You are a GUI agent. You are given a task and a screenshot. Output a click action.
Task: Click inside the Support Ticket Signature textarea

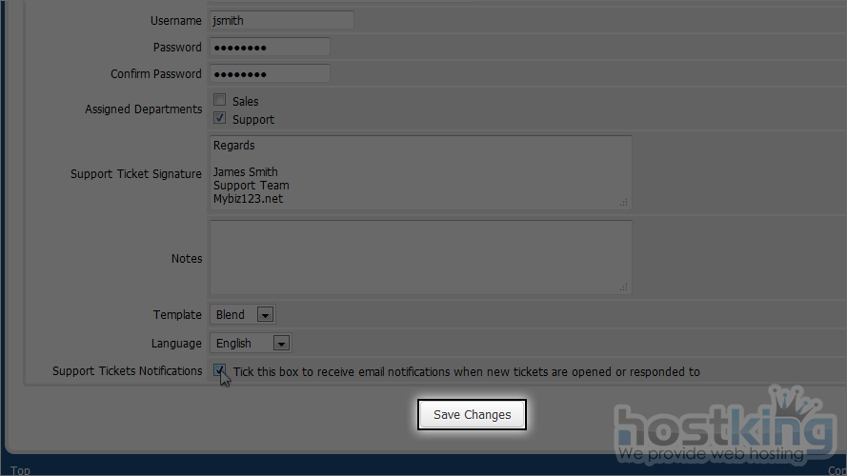click(419, 172)
